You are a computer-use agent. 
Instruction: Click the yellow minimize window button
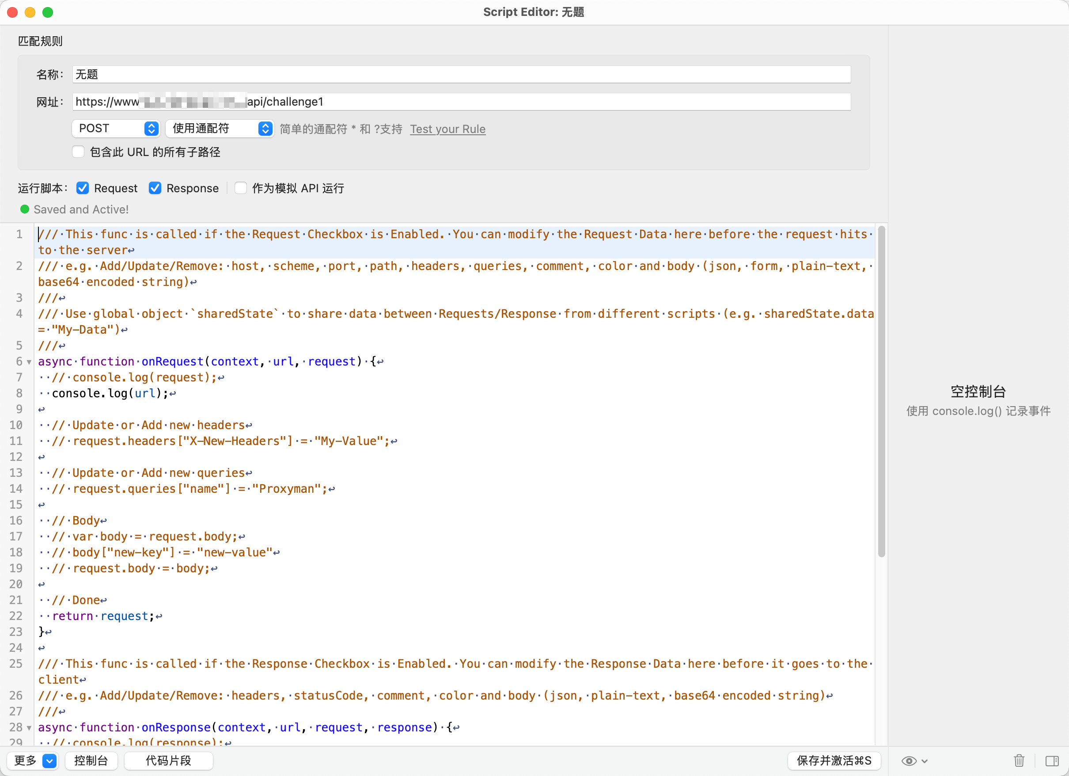click(x=30, y=12)
